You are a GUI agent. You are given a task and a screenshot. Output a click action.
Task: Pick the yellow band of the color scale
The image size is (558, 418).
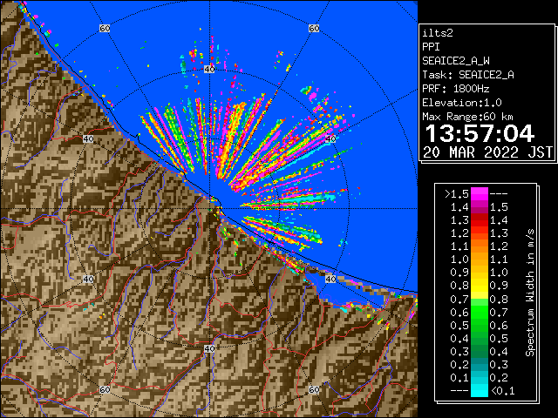(x=480, y=286)
